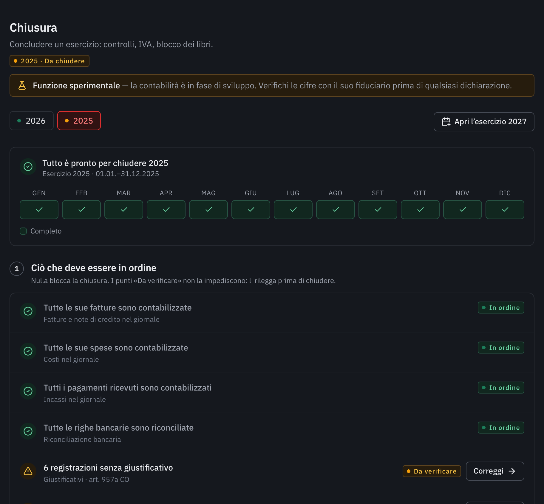Screen dimensions: 544x504
Task: Select the LUG month check cell
Action: click(293, 210)
